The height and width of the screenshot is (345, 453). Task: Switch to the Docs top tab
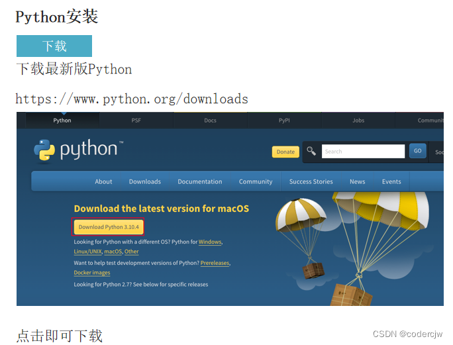pyautogui.click(x=210, y=121)
